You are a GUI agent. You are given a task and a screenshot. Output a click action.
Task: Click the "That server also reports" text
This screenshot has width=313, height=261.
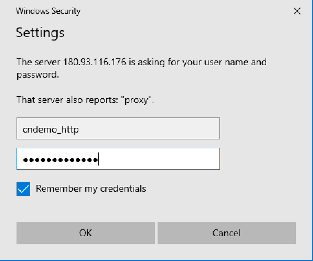tap(85, 100)
